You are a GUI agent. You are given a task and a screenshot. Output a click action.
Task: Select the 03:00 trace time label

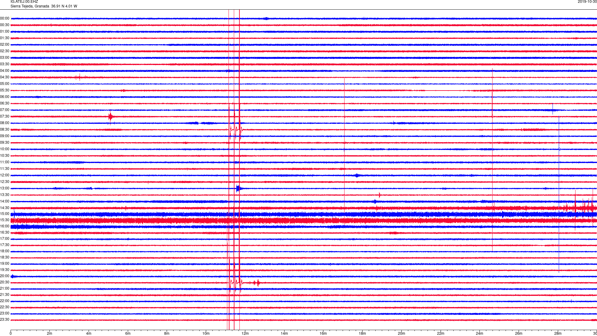5,58
